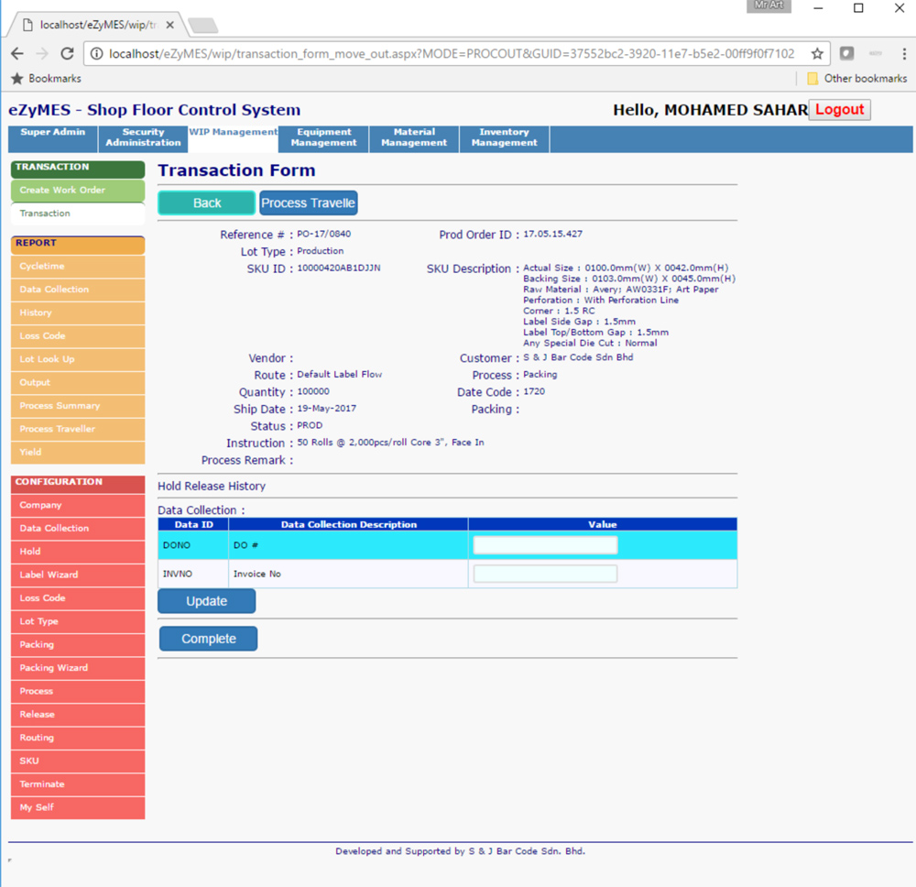View site information icon in address bar

pyautogui.click(x=97, y=53)
